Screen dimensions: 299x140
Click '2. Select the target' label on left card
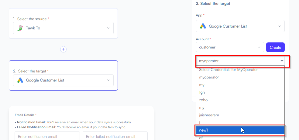pyautogui.click(x=31, y=71)
